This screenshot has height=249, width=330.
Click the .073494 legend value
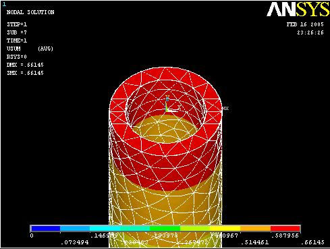(x=75, y=242)
